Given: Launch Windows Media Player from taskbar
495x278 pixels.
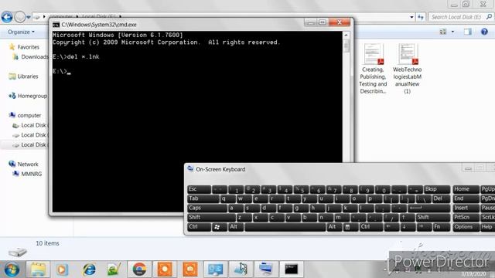Looking at the screenshot, I should [62, 270].
